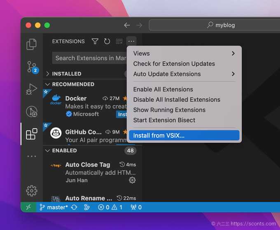Click the Microsoft verified publisher label
Image resolution: width=280 pixels, height=230 pixels.
82,114
